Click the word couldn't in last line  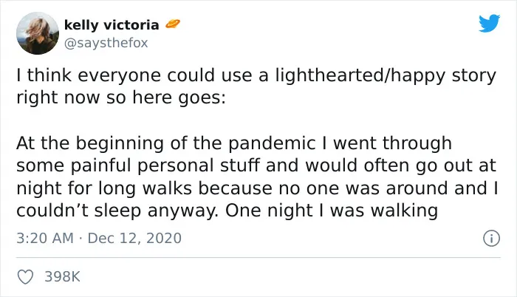52,211
